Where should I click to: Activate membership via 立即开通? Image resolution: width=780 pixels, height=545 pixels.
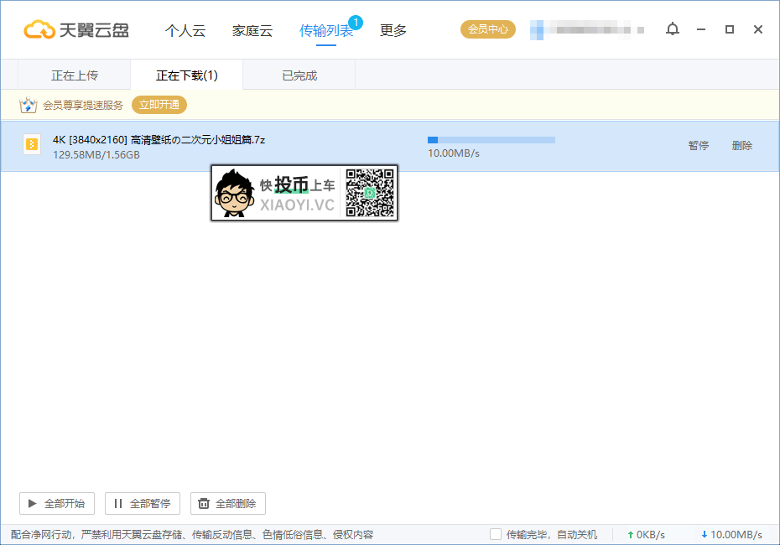click(159, 105)
